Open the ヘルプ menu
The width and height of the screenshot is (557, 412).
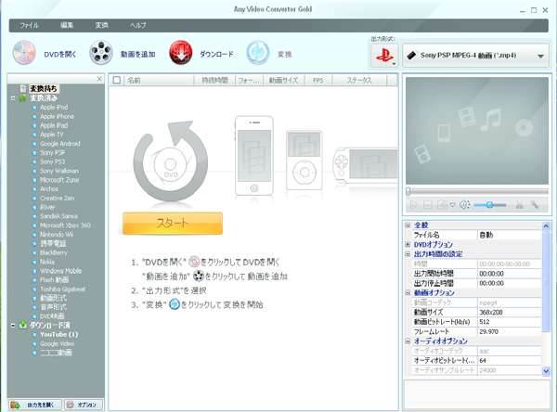(137, 25)
